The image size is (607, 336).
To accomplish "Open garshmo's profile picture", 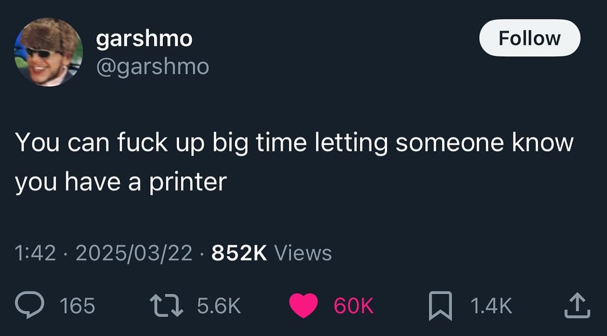I will tap(49, 52).
